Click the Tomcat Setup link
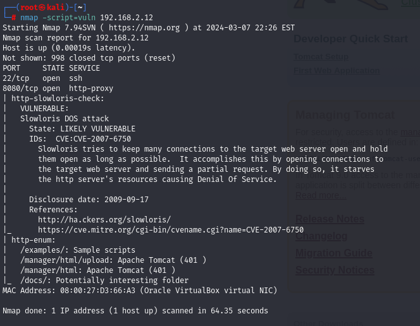Viewport: 420px width, 326px height. [x=321, y=57]
